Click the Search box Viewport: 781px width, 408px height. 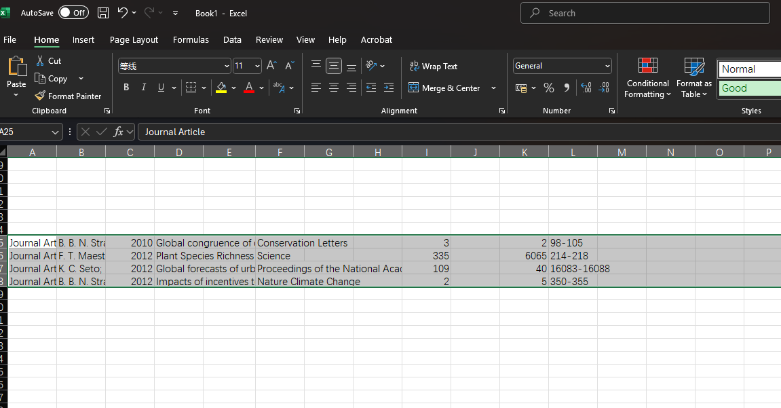[x=645, y=13]
